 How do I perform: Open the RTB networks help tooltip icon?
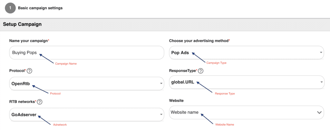click(39, 102)
